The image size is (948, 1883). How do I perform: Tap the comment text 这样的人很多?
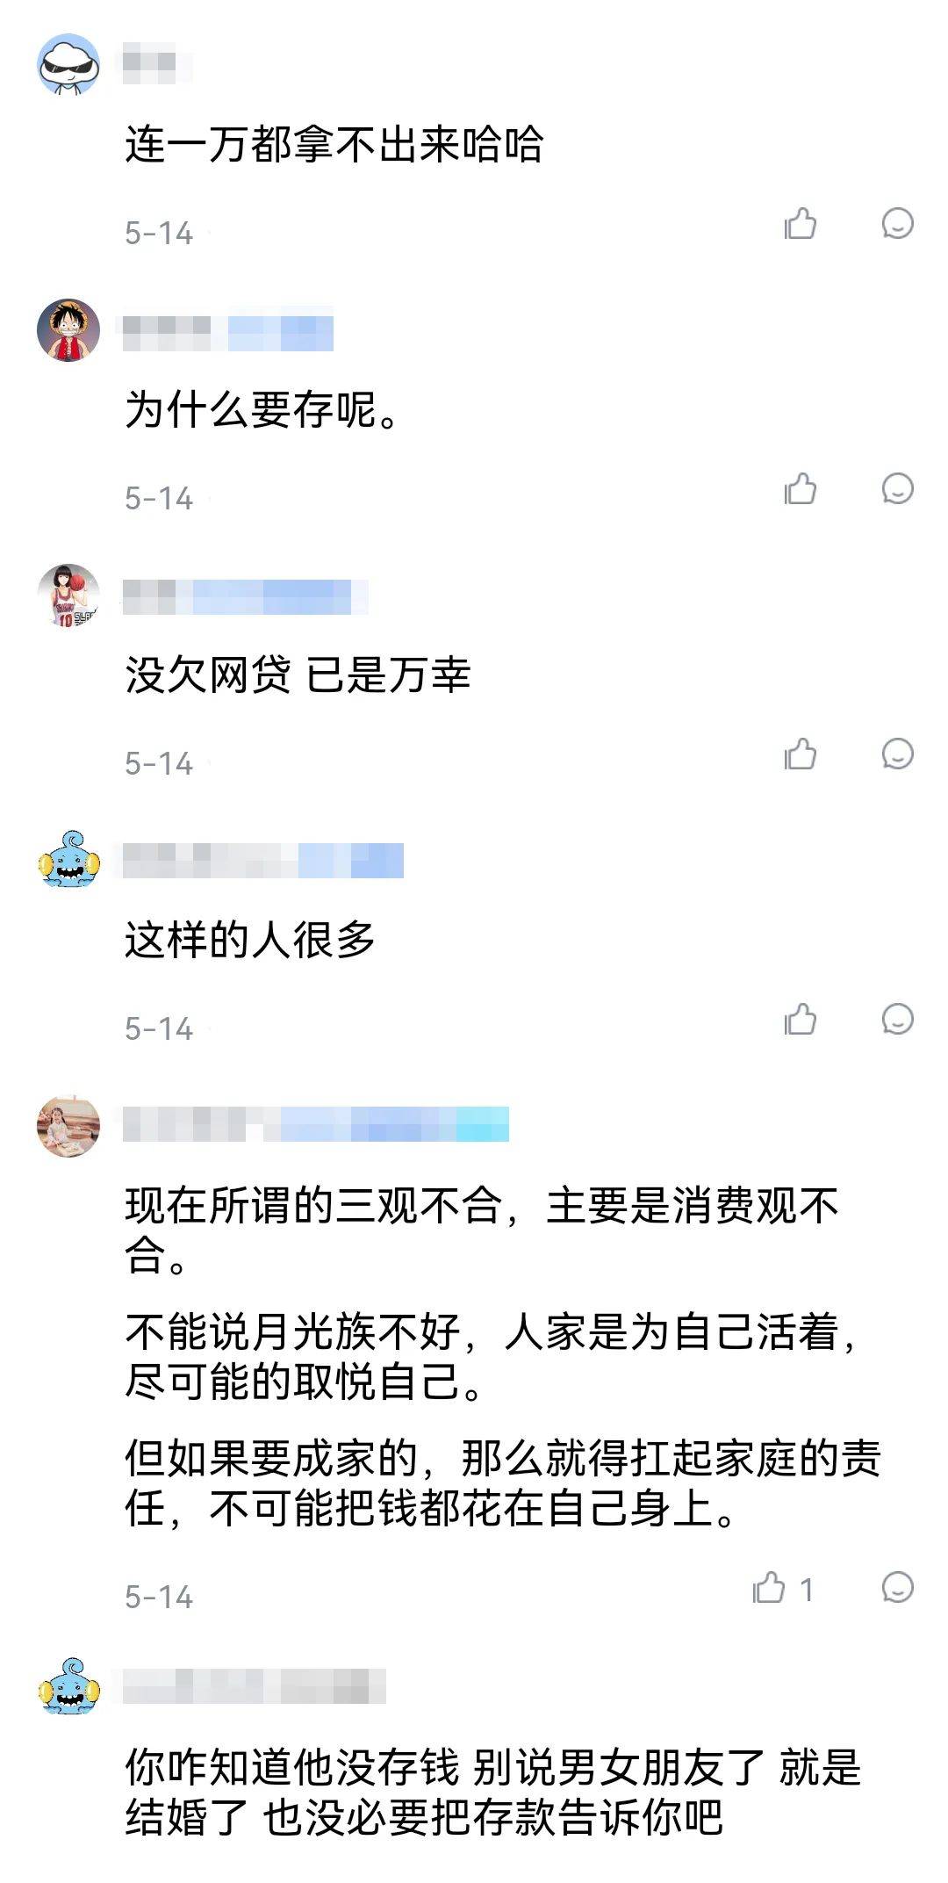(250, 940)
